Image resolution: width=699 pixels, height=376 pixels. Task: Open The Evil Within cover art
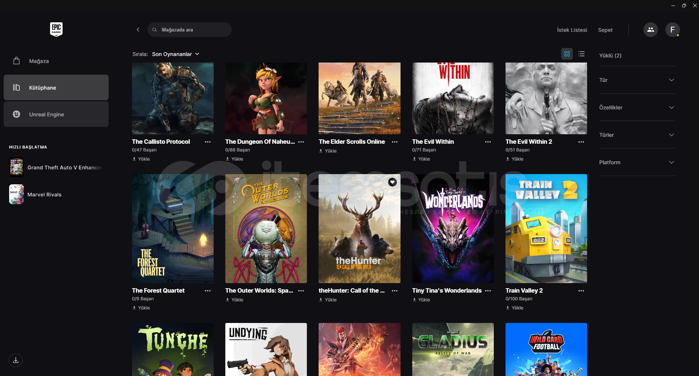click(x=453, y=98)
